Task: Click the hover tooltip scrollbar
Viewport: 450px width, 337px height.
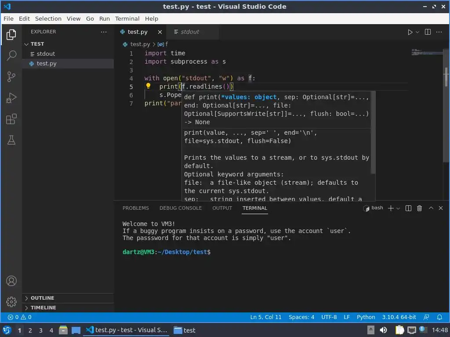Action: pyautogui.click(x=373, y=133)
